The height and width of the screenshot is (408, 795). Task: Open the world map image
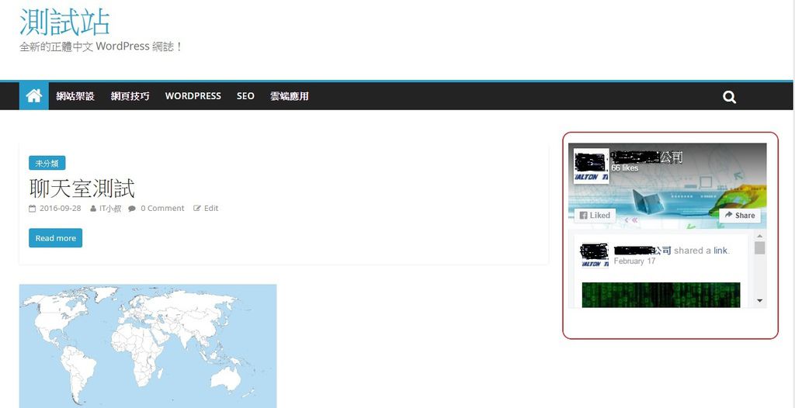pyautogui.click(x=148, y=346)
